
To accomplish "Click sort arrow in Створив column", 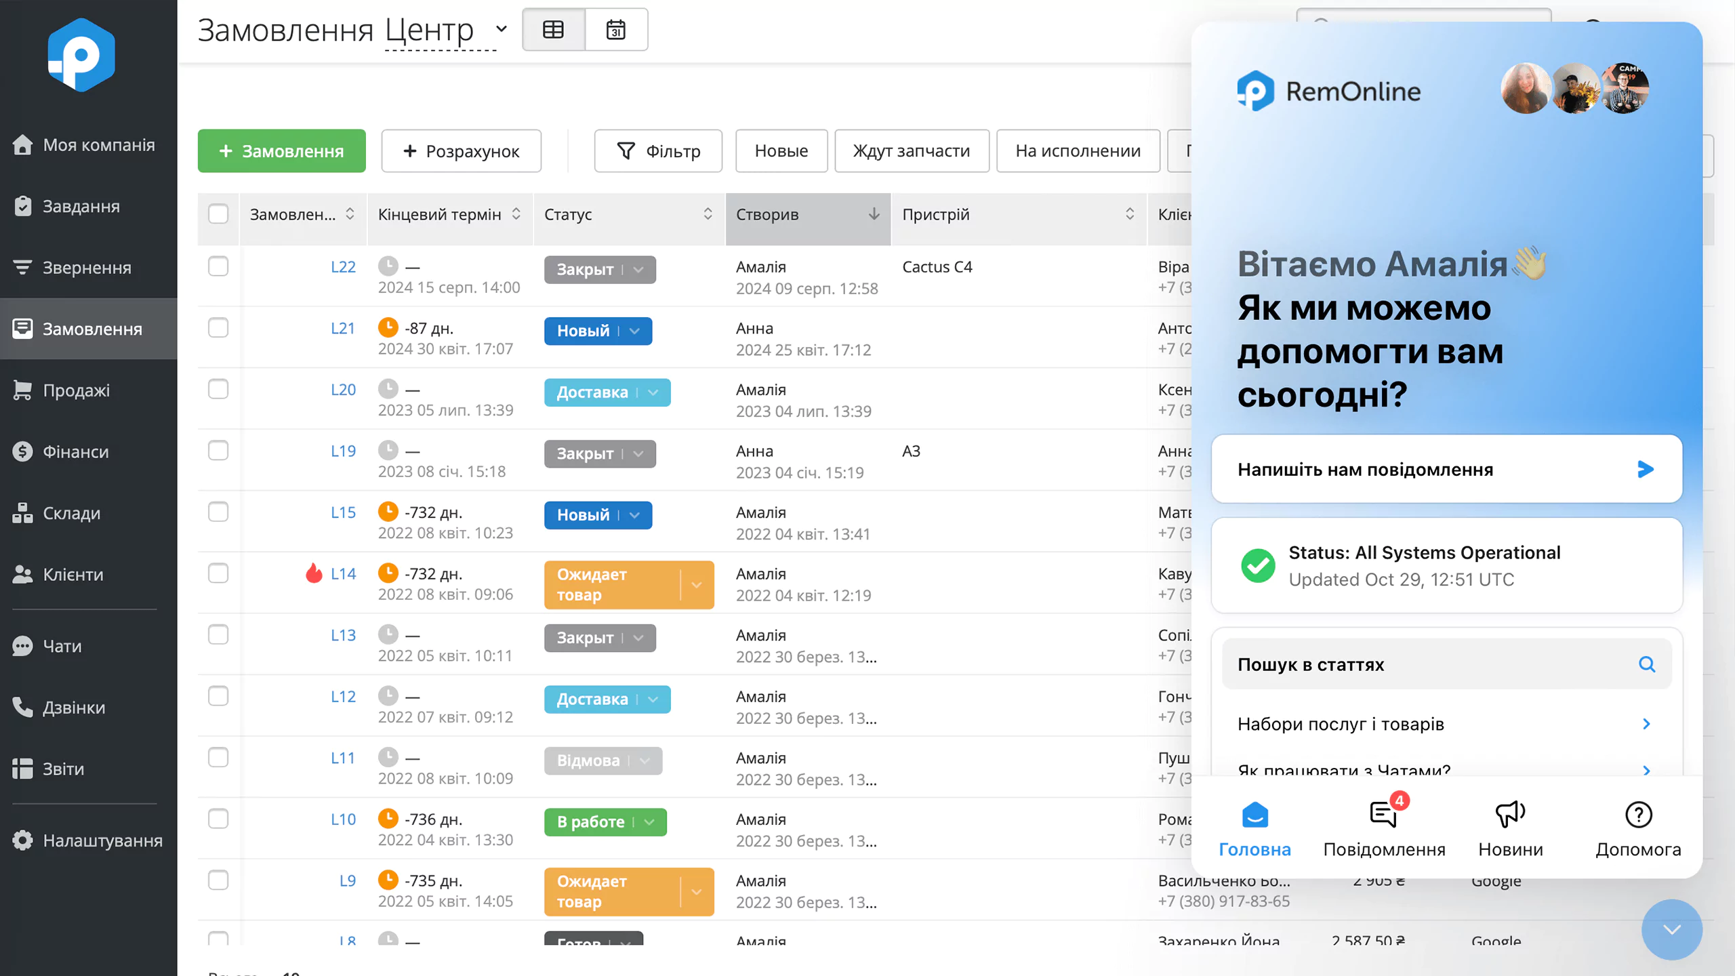I will (x=874, y=214).
